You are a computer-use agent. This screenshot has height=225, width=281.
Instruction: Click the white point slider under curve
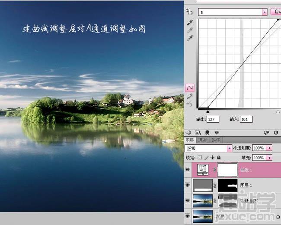[x=278, y=112]
